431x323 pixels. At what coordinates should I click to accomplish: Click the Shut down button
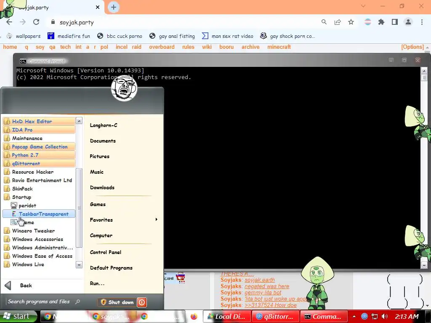[x=117, y=302]
